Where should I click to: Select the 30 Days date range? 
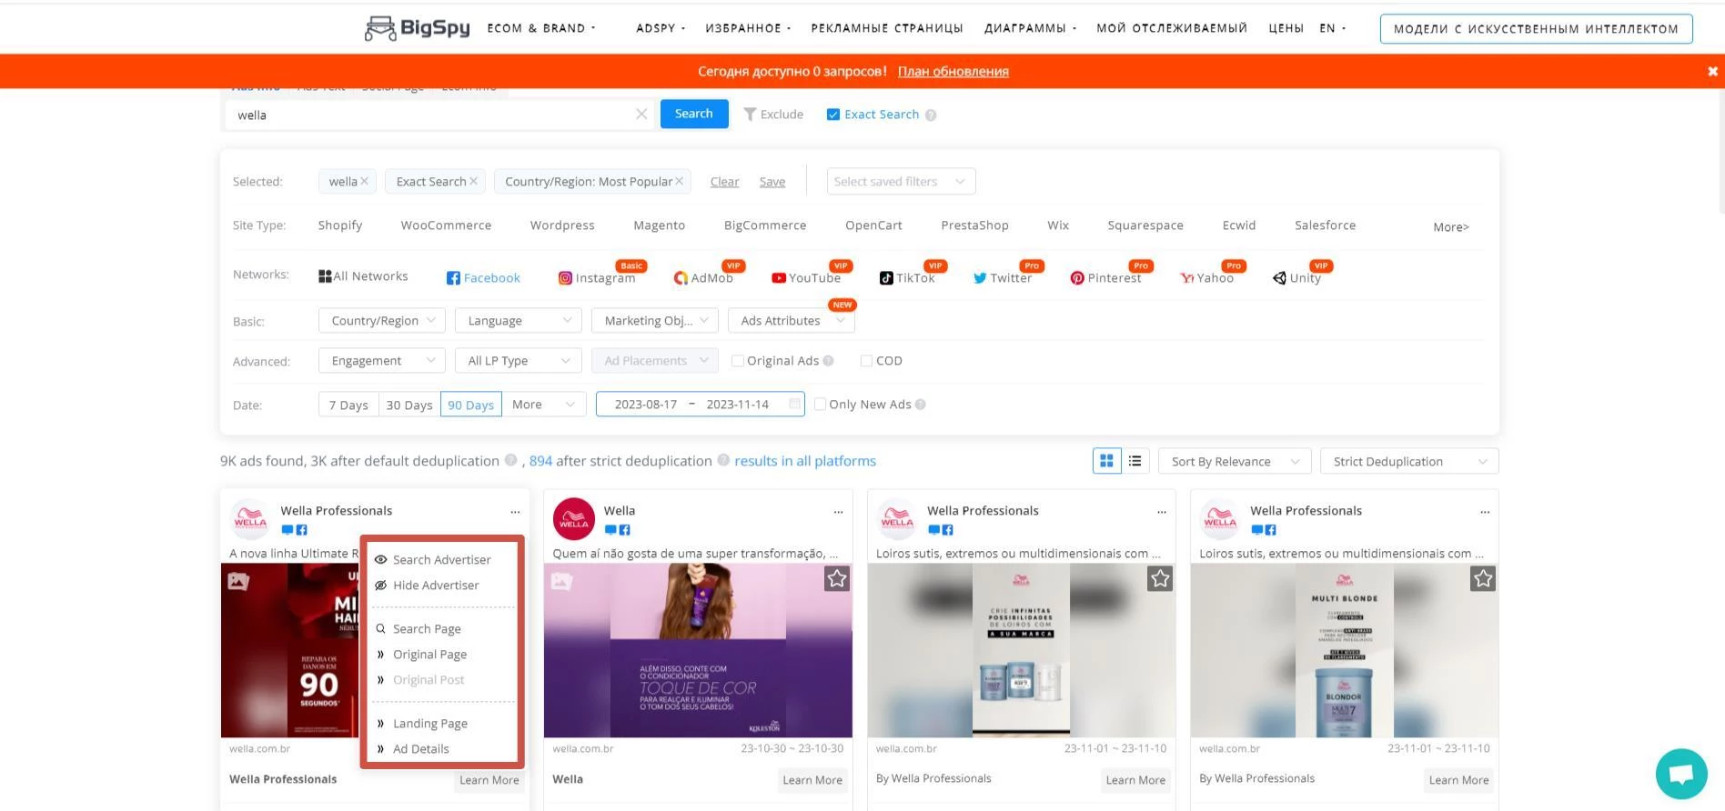point(409,405)
